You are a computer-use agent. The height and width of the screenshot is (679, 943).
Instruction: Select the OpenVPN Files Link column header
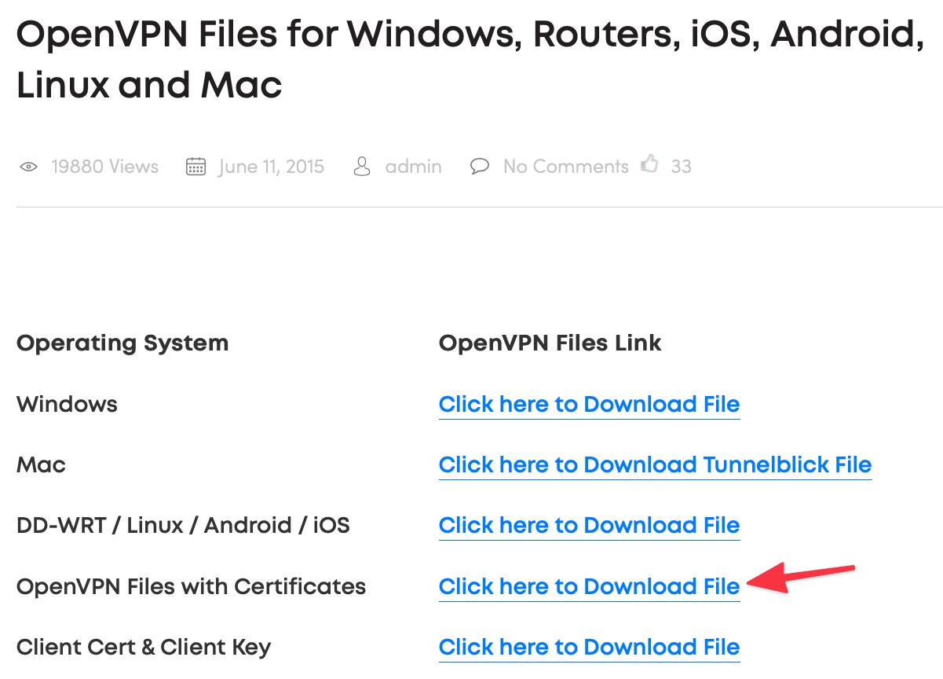[550, 343]
